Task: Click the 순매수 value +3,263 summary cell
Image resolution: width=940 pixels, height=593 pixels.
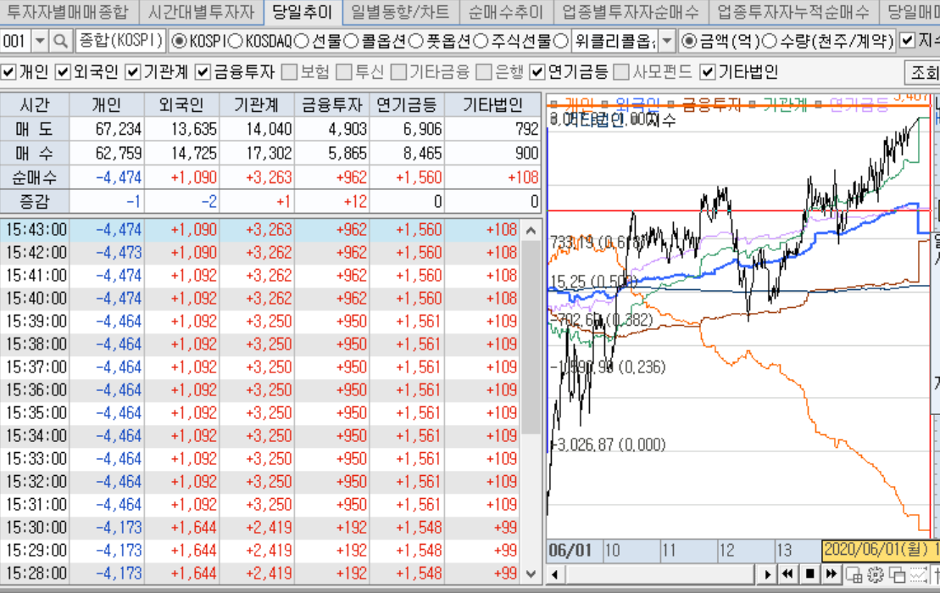Action: (257, 177)
